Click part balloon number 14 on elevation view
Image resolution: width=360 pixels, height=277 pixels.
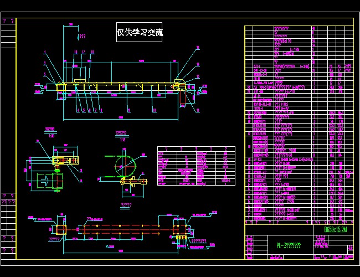click(198, 65)
